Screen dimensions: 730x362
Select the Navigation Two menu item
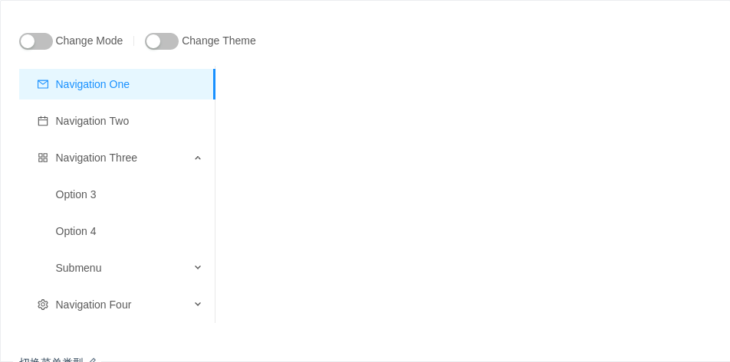117,121
